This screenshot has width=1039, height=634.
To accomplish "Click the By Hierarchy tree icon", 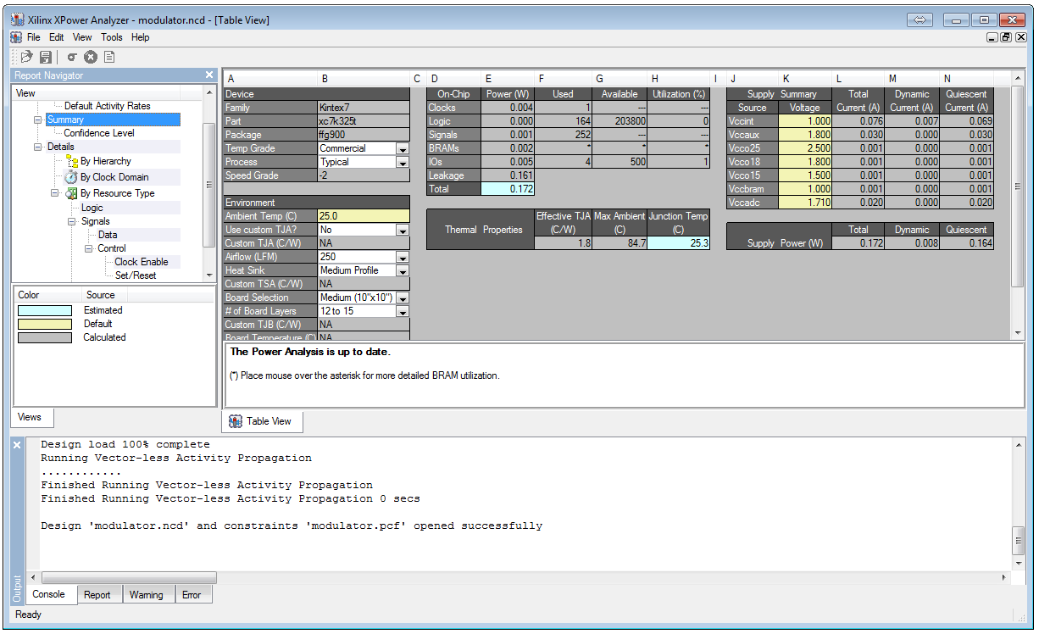I will (x=72, y=161).
